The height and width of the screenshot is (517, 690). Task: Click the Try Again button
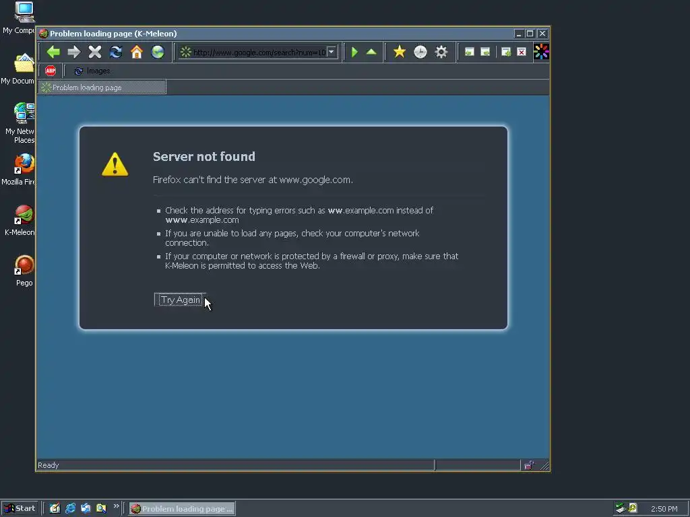click(x=180, y=300)
